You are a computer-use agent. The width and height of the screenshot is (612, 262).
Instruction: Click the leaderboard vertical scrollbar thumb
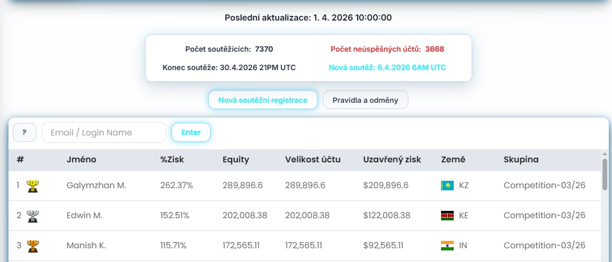[605, 174]
